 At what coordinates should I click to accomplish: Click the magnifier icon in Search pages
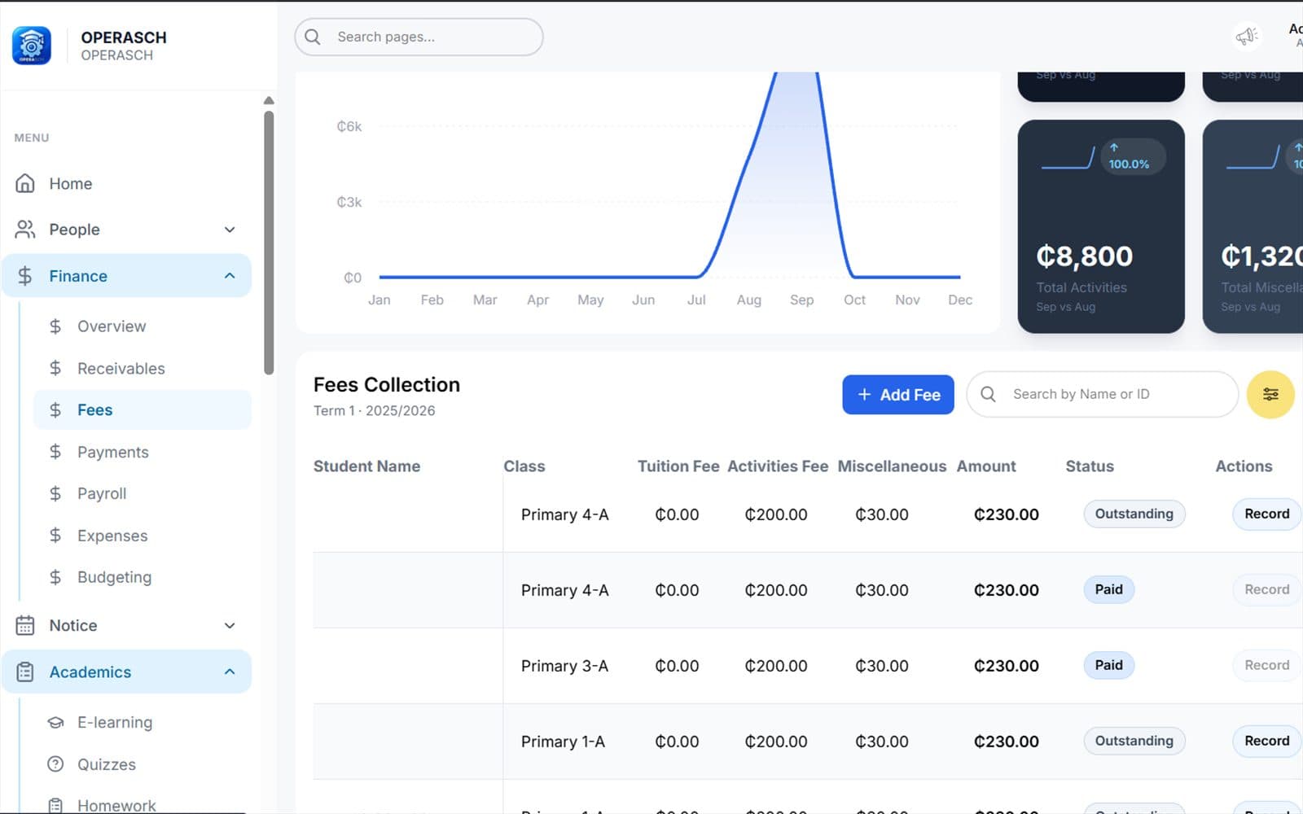(313, 37)
